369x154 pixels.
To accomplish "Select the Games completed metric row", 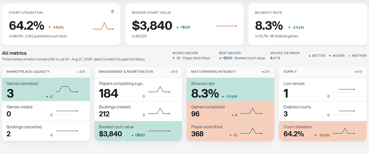I will click(x=230, y=111).
